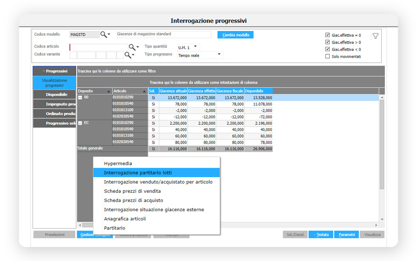This screenshot has height=261, width=417.
Task: Toggle Giac.effettiva = 0 checkbox
Action: click(327, 35)
